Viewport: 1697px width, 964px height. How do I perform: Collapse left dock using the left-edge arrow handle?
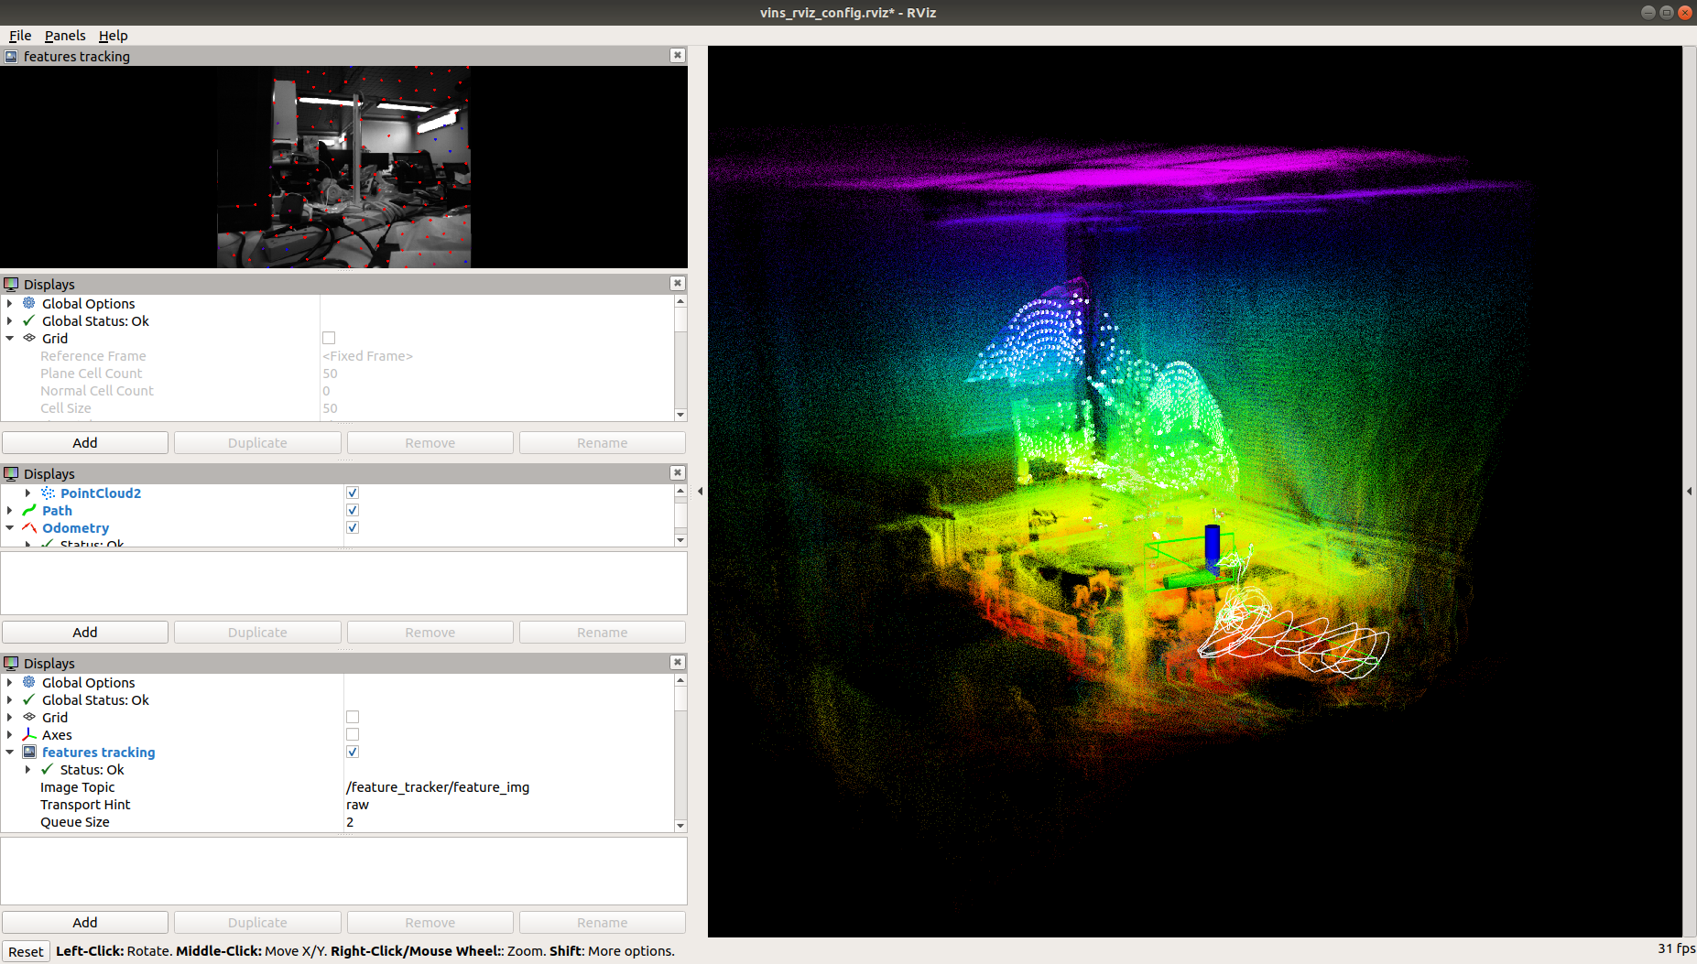[701, 492]
